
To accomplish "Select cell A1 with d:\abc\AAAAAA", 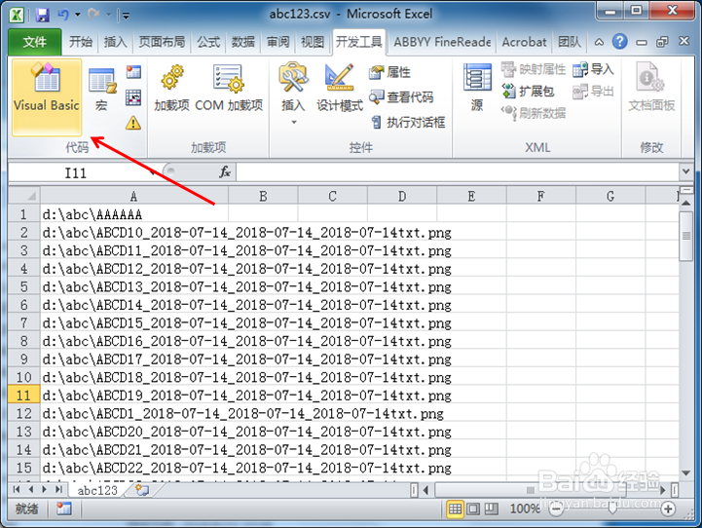I will click(x=134, y=214).
